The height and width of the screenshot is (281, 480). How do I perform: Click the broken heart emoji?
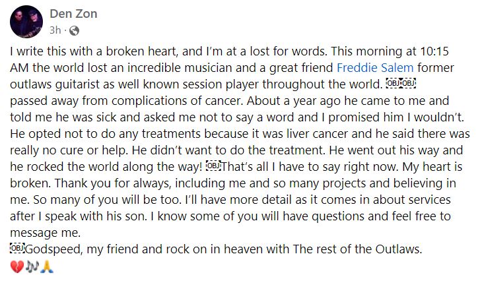coord(17,266)
